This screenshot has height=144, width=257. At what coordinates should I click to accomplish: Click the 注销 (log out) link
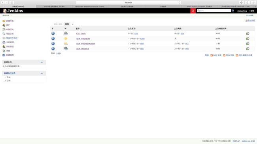[252, 11]
